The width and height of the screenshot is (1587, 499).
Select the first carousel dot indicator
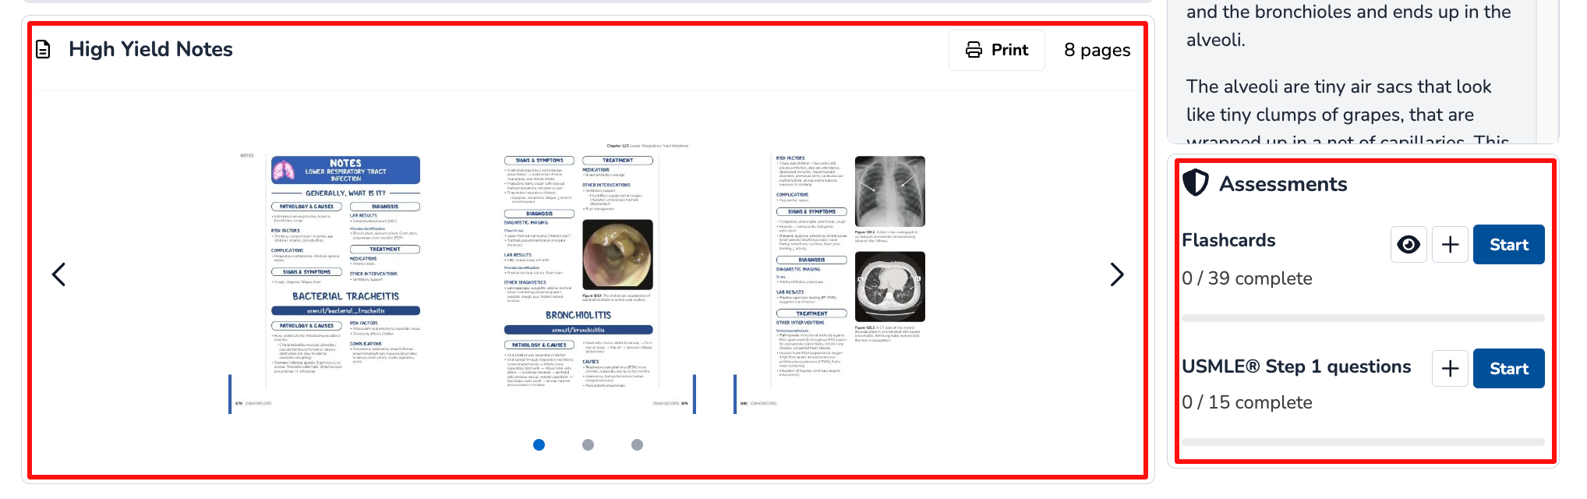pos(539,444)
